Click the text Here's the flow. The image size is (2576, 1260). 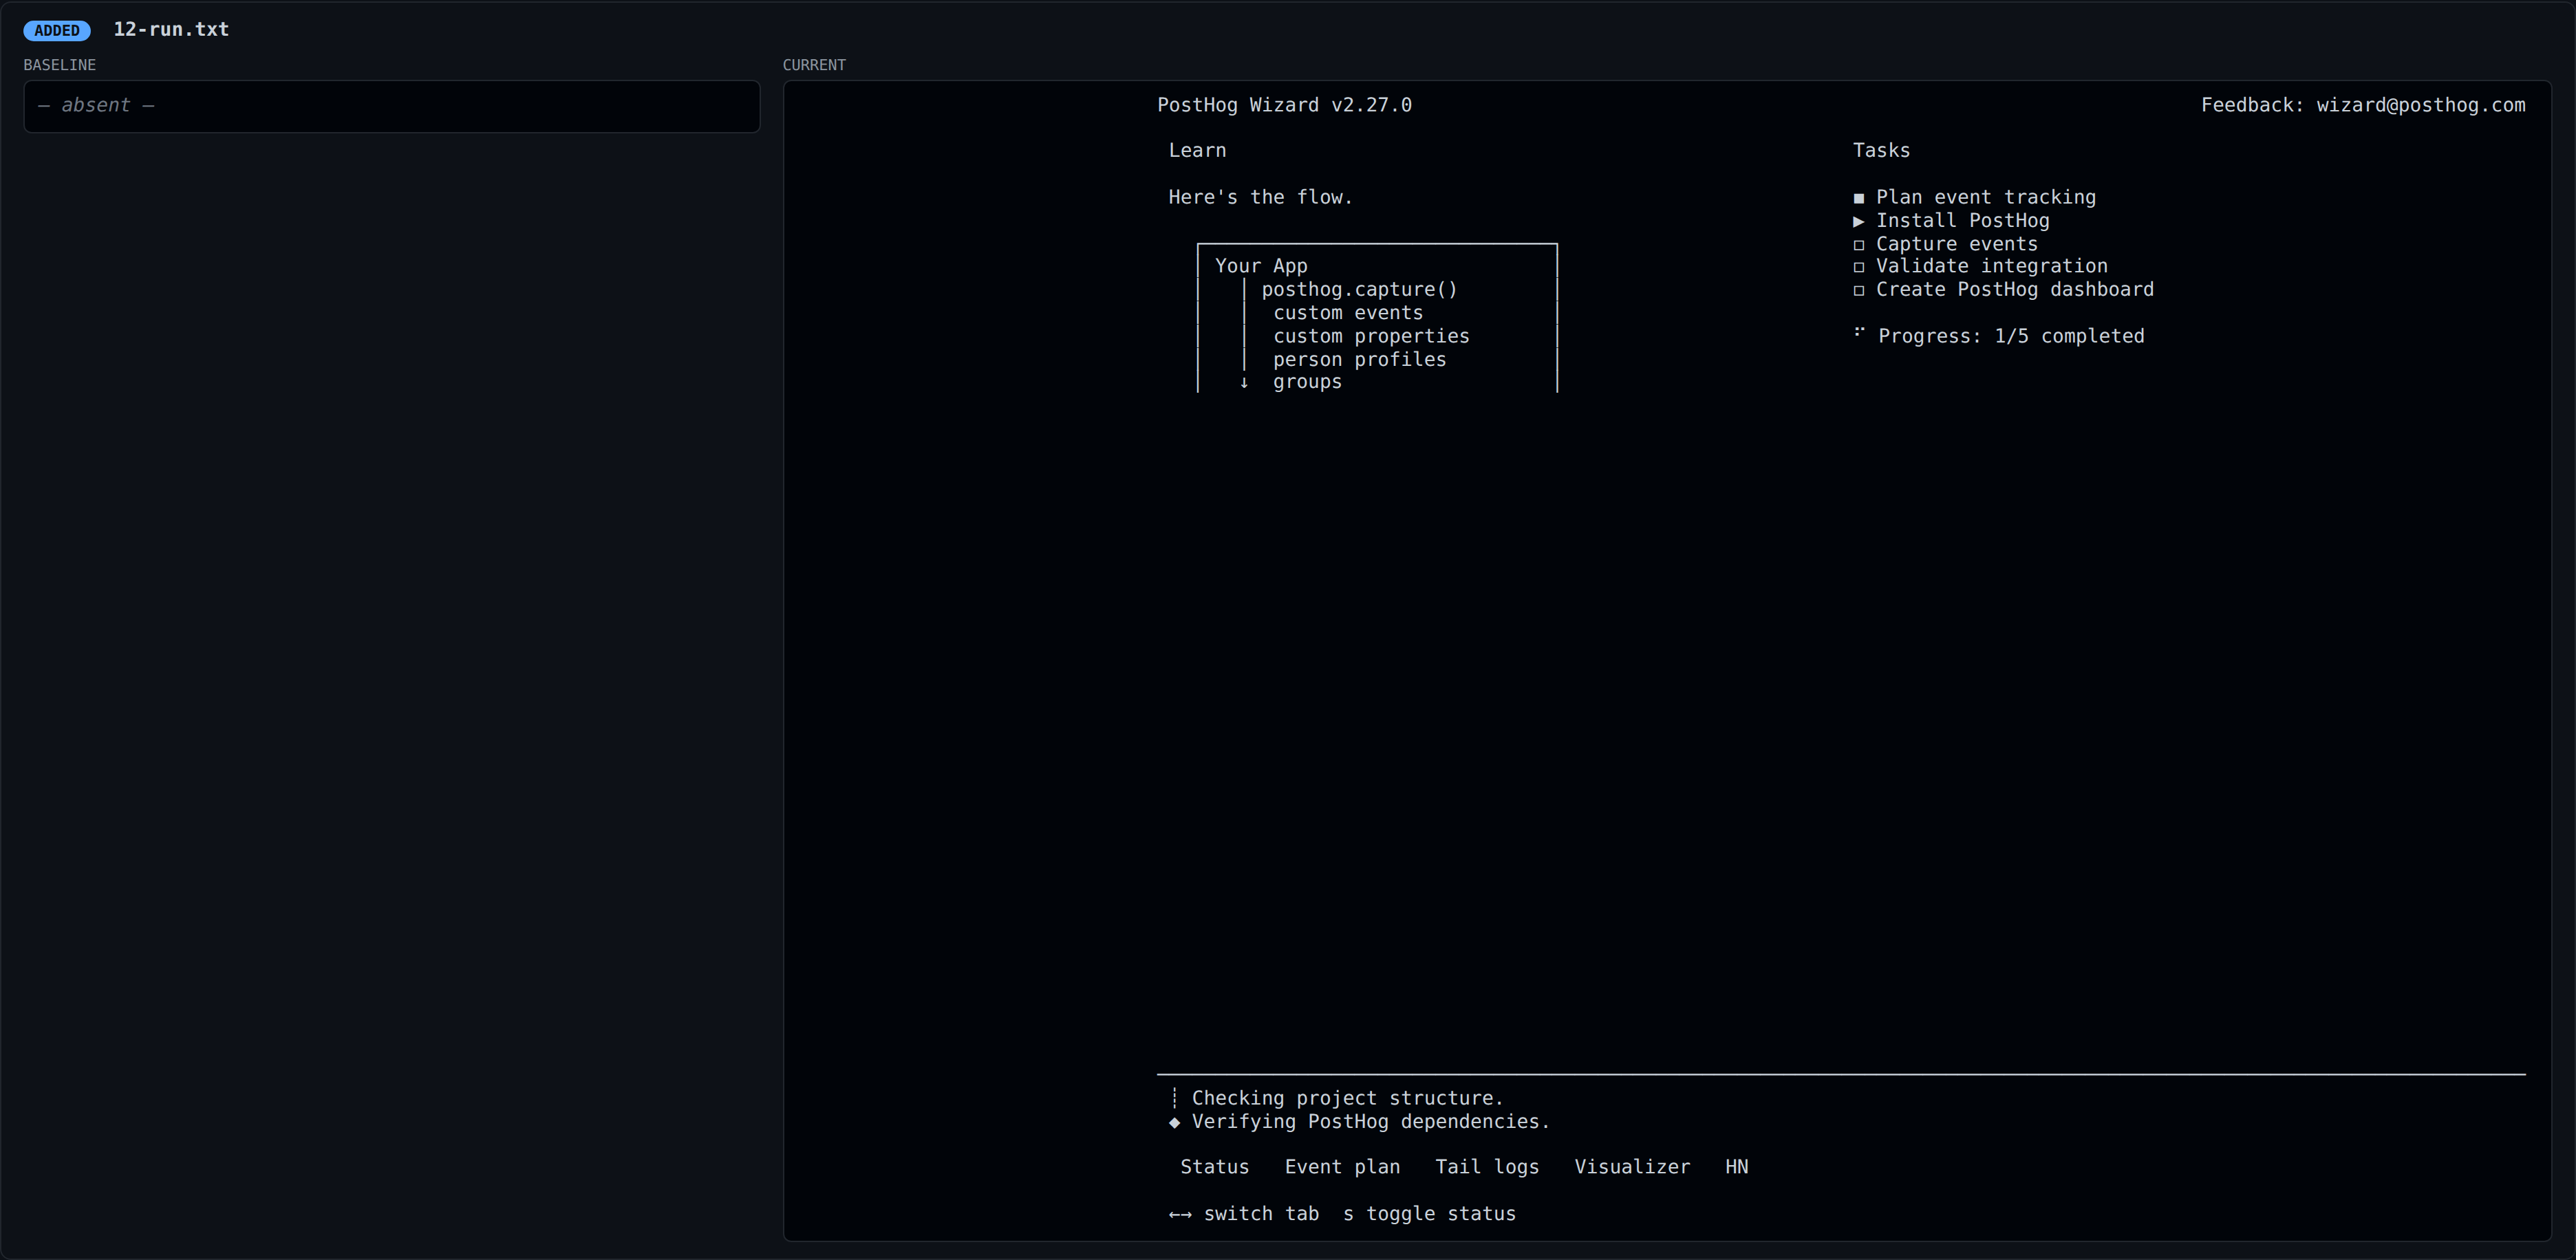coord(1260,197)
